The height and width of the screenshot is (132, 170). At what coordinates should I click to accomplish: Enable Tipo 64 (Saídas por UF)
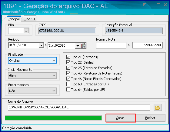click(68, 90)
